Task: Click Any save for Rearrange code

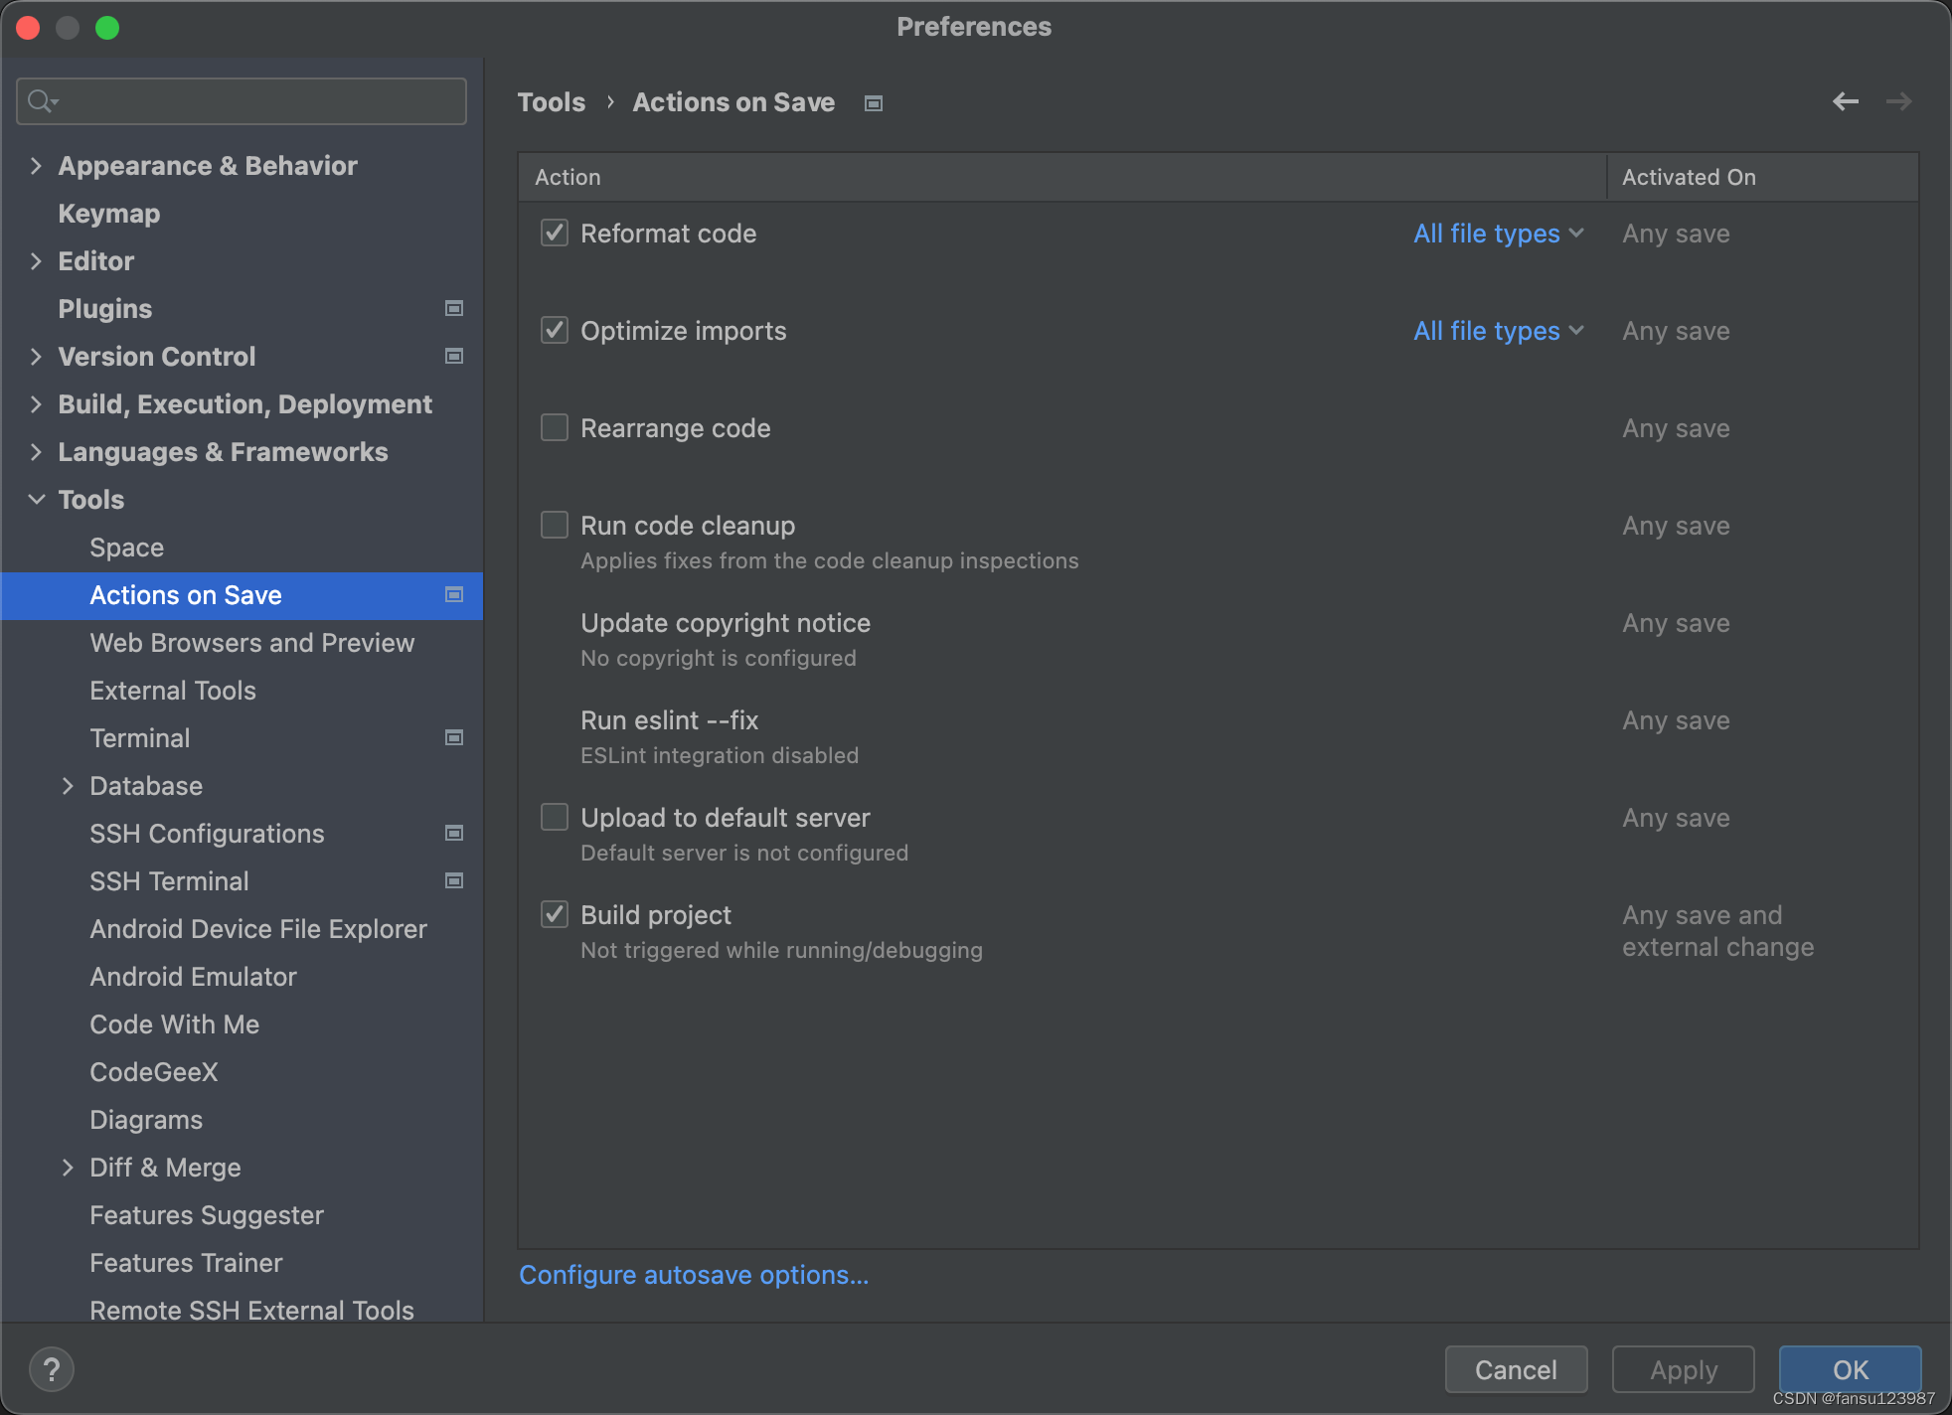Action: [x=1676, y=428]
